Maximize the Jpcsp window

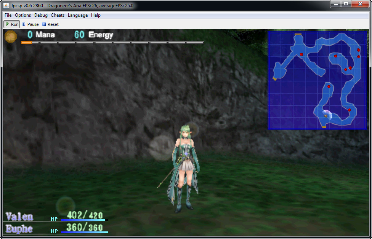pyautogui.click(x=346, y=4)
